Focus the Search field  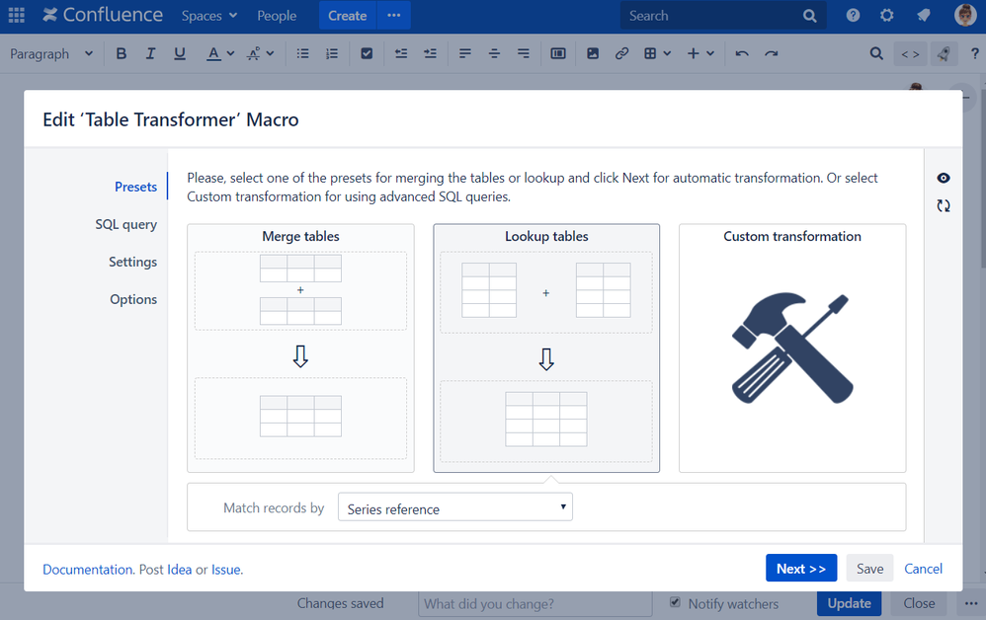tap(723, 16)
